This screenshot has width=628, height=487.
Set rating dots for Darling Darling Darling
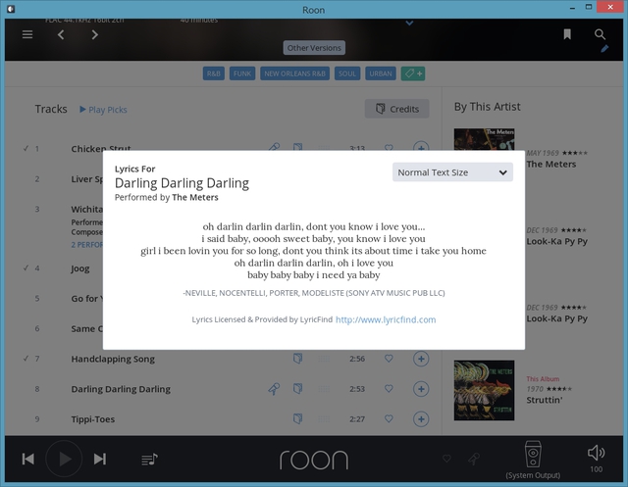coord(324,389)
